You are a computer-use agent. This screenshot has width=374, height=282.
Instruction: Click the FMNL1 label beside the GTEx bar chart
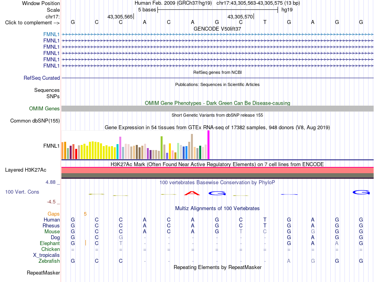point(51,146)
